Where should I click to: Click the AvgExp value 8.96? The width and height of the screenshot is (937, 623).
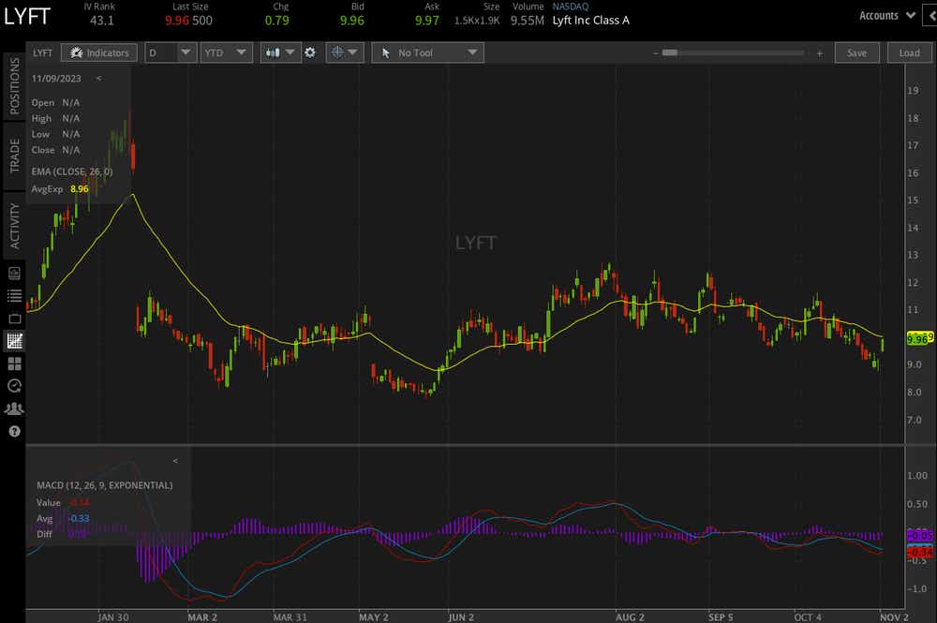point(80,188)
